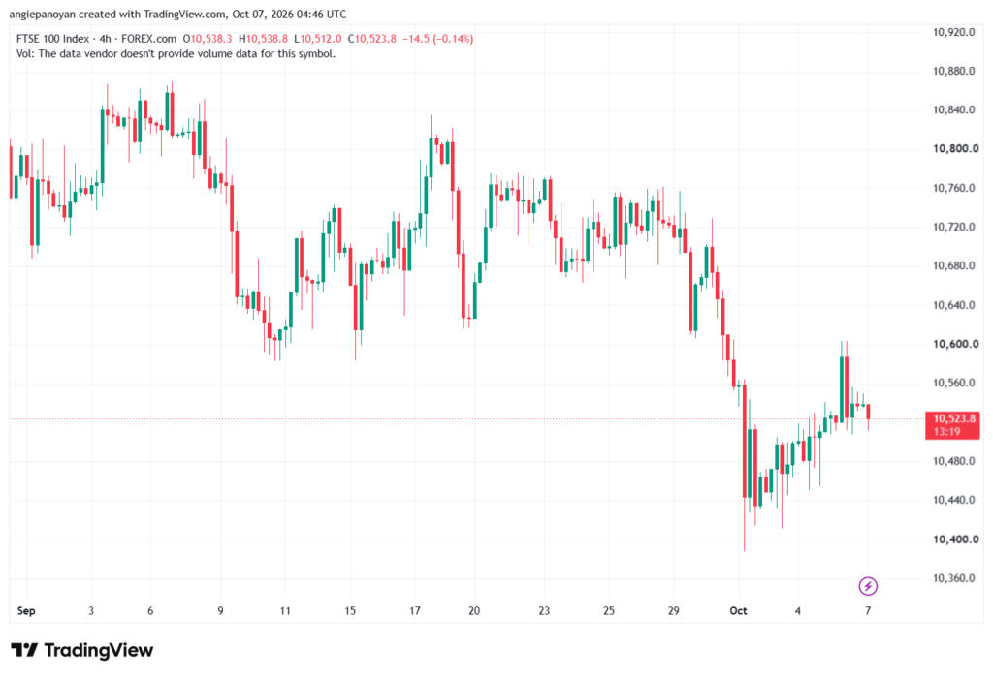Click the 10,720.0 price axis label

[954, 227]
